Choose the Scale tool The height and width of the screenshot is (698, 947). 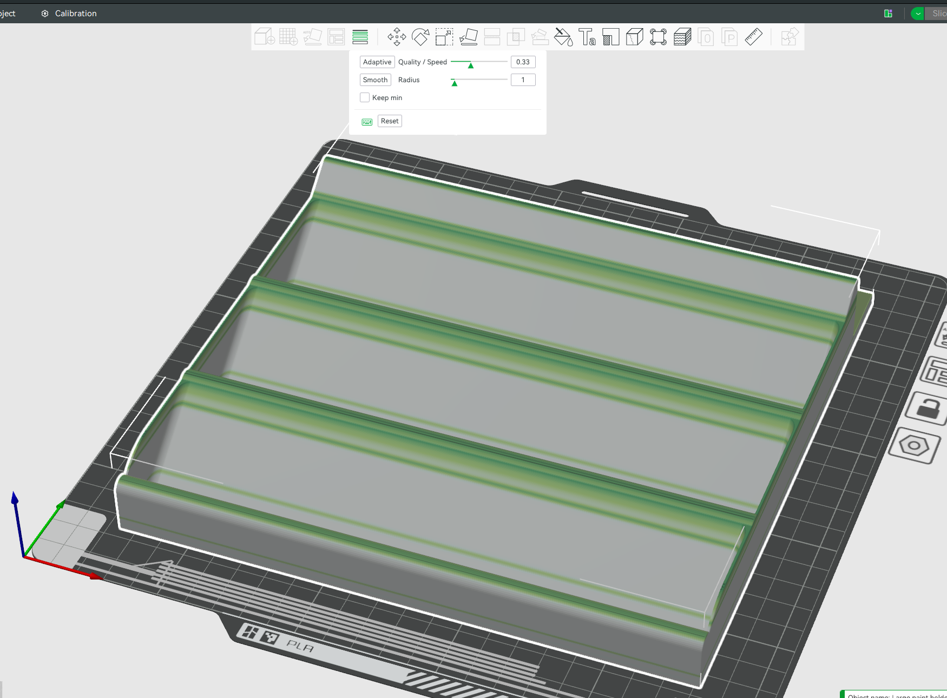[444, 37]
